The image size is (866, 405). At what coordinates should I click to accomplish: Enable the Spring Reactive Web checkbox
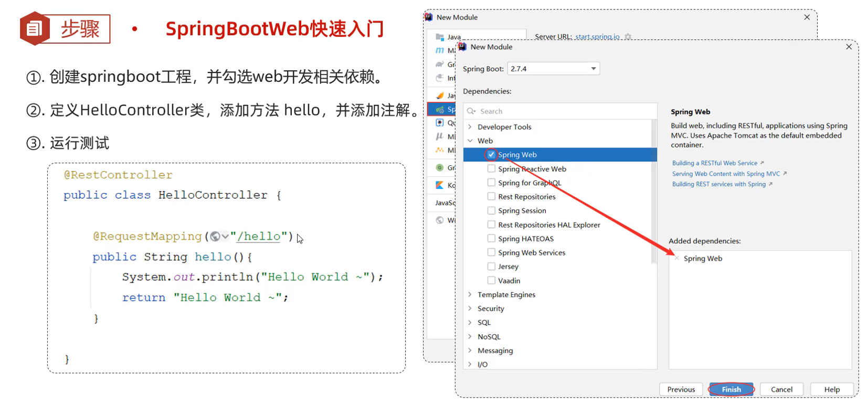(x=491, y=169)
